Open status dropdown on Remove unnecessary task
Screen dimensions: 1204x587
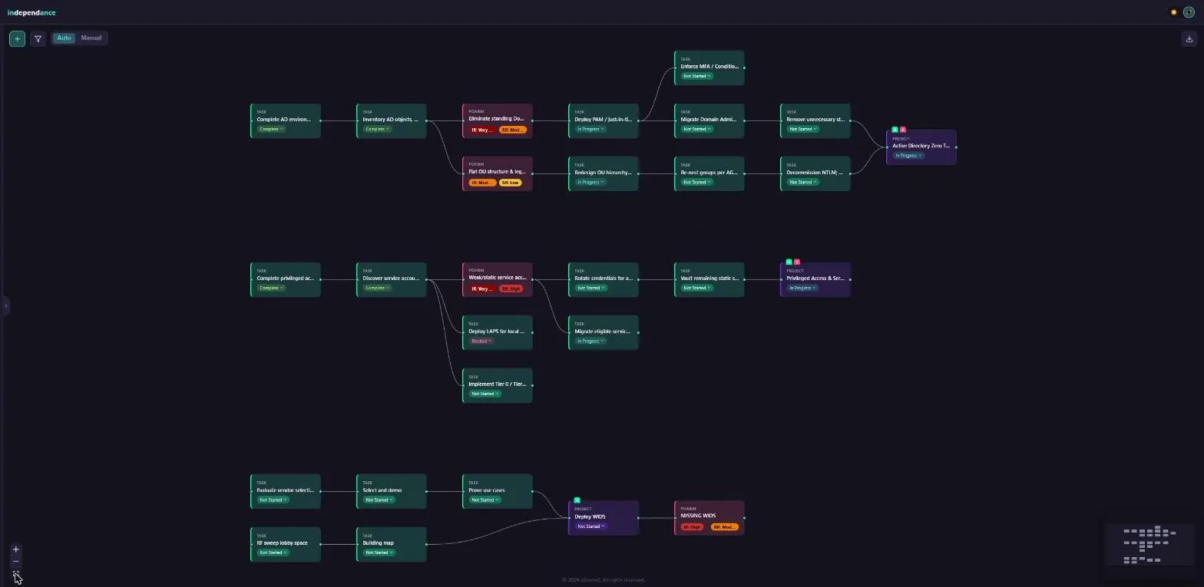pos(802,129)
